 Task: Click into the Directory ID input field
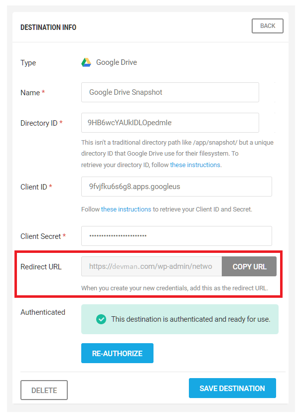(170, 123)
